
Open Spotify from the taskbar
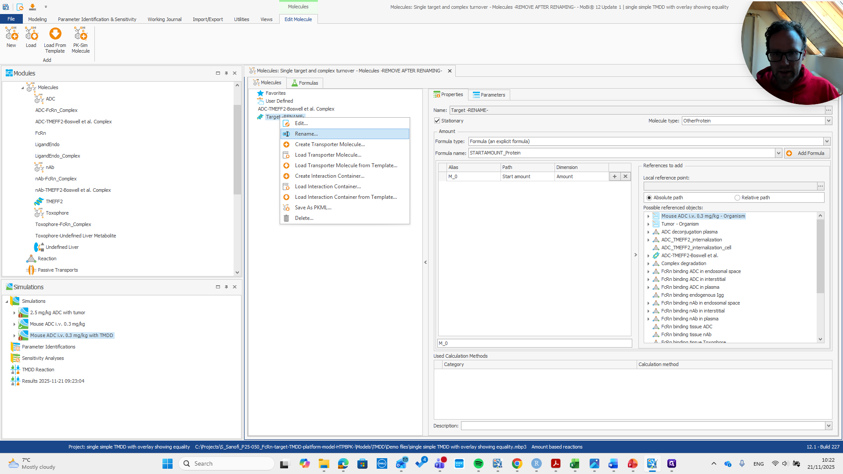click(479, 463)
